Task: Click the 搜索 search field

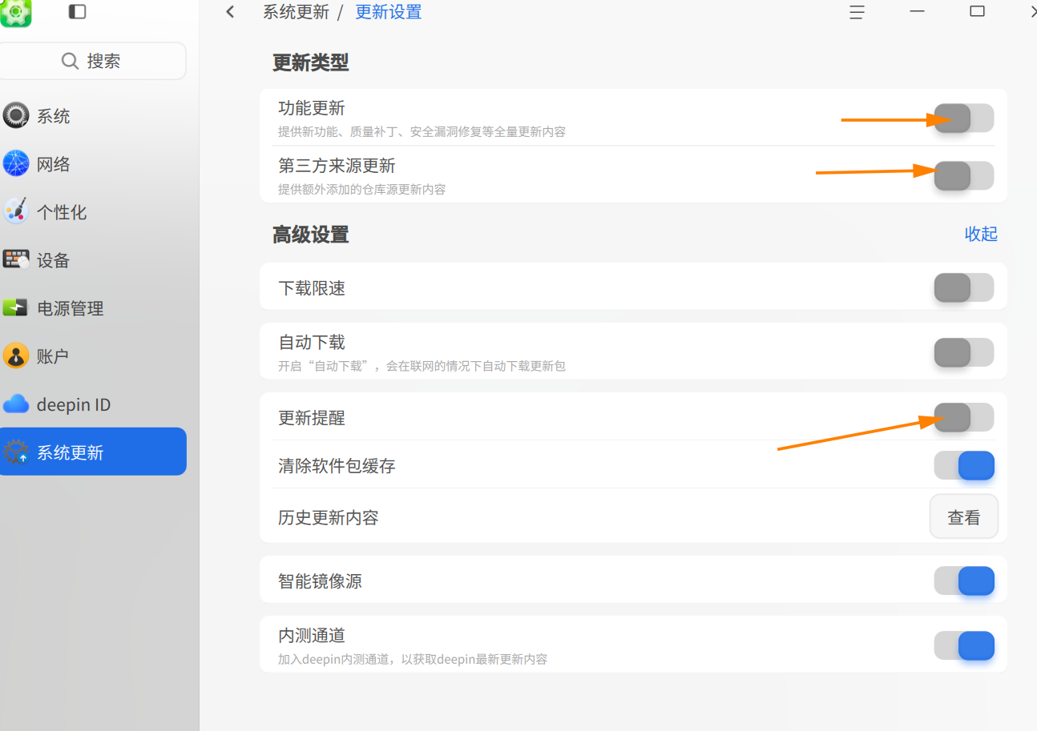Action: click(x=91, y=61)
